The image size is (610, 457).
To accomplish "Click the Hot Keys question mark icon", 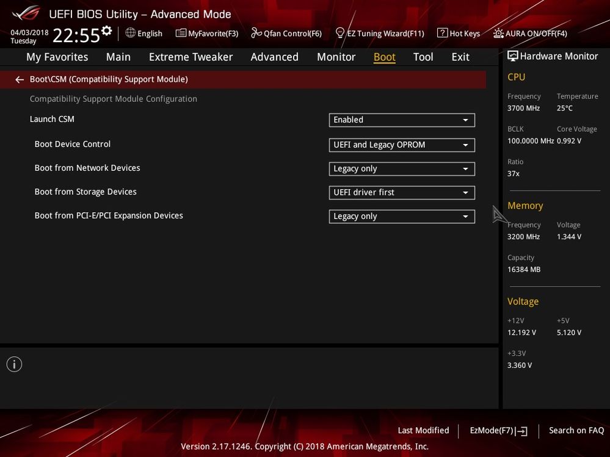I will click(442, 33).
